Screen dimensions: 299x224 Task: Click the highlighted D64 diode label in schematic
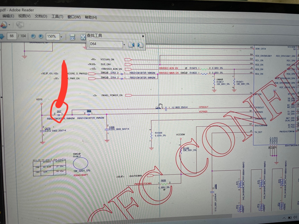(x=89, y=111)
